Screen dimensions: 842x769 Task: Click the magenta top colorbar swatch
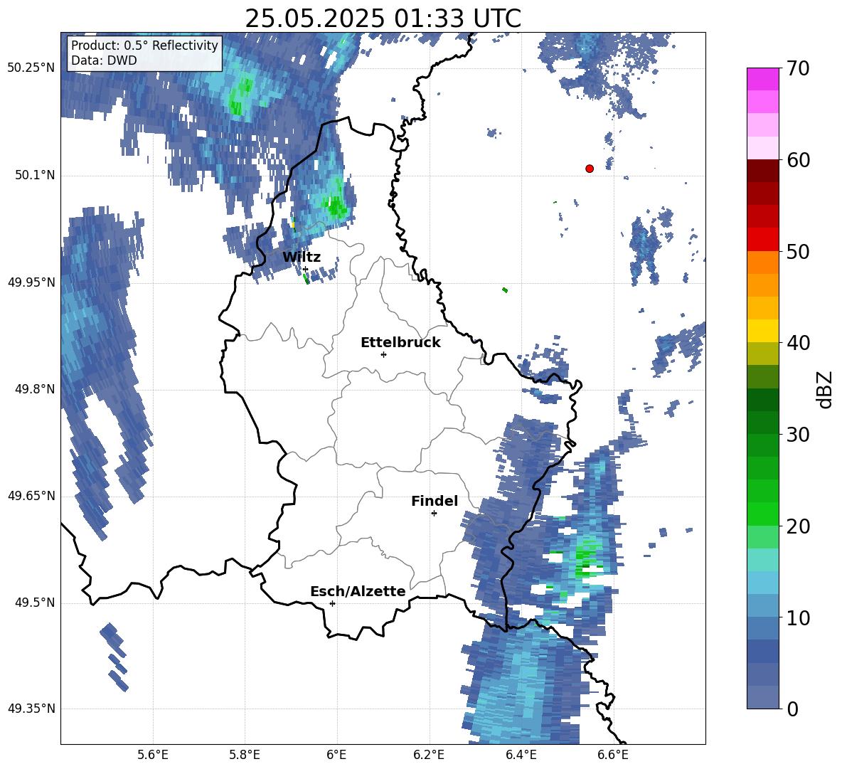[x=762, y=79]
